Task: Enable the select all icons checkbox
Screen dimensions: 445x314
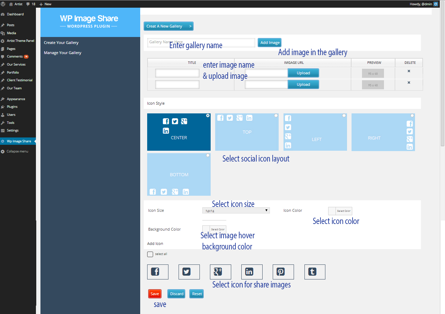Action: point(150,254)
